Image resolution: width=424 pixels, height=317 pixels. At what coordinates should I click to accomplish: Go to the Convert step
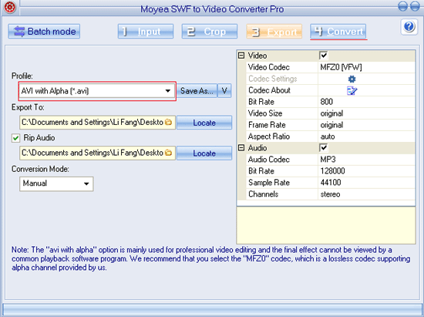[x=338, y=32]
